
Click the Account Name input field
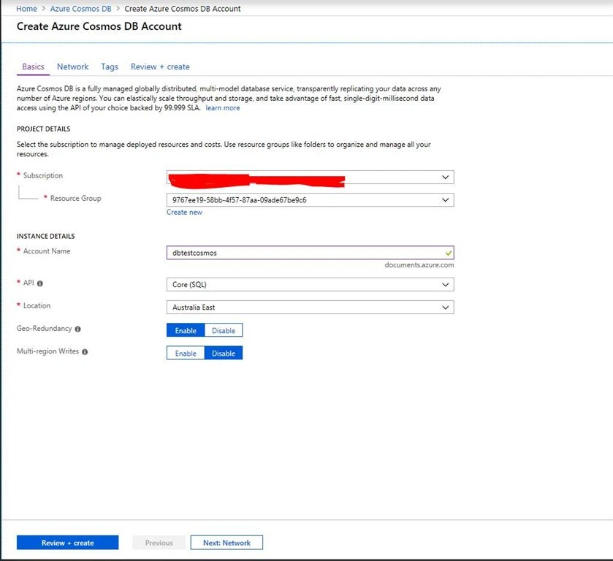point(310,253)
